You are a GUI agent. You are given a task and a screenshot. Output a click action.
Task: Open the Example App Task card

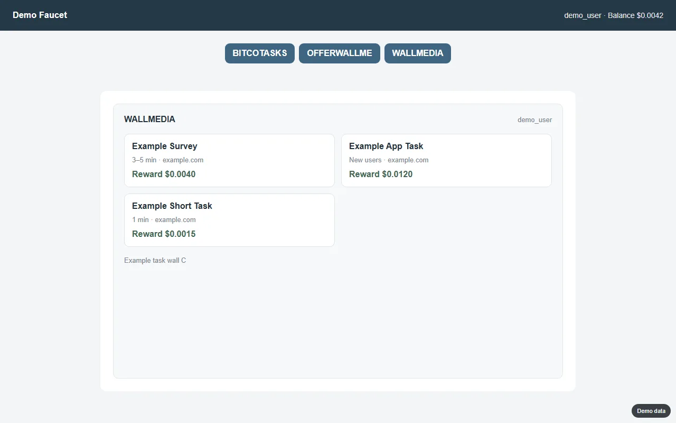pyautogui.click(x=446, y=160)
